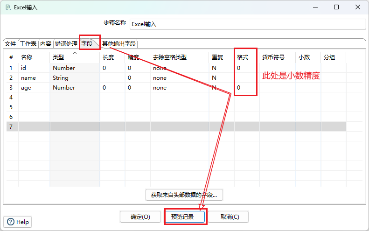
Task: Select the 内容 tab
Action: [x=46, y=44]
